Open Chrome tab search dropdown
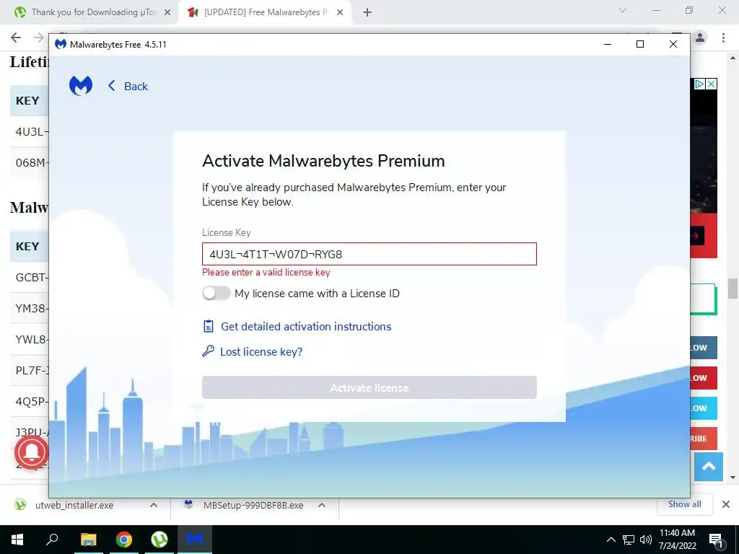 tap(623, 10)
